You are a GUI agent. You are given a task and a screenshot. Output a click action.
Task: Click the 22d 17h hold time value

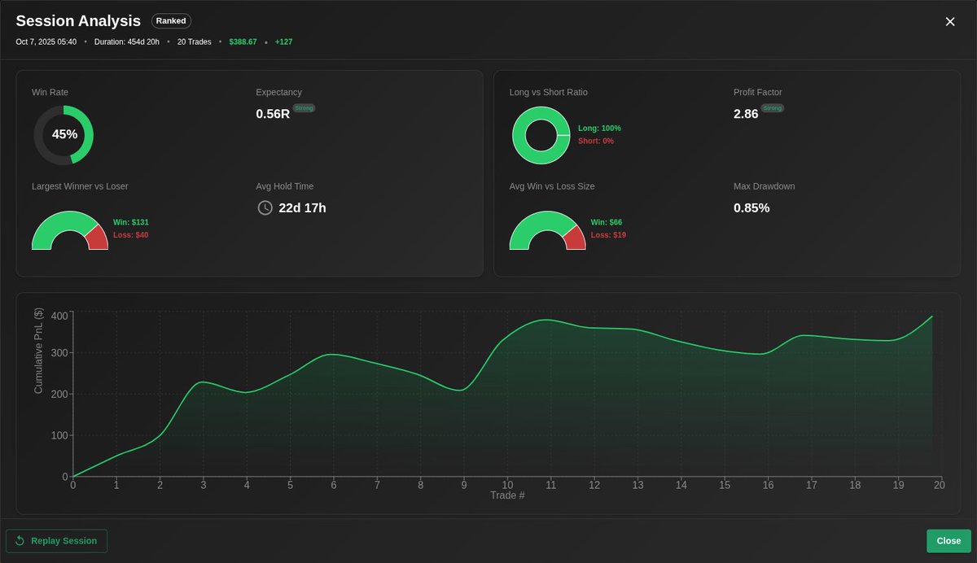click(x=302, y=207)
